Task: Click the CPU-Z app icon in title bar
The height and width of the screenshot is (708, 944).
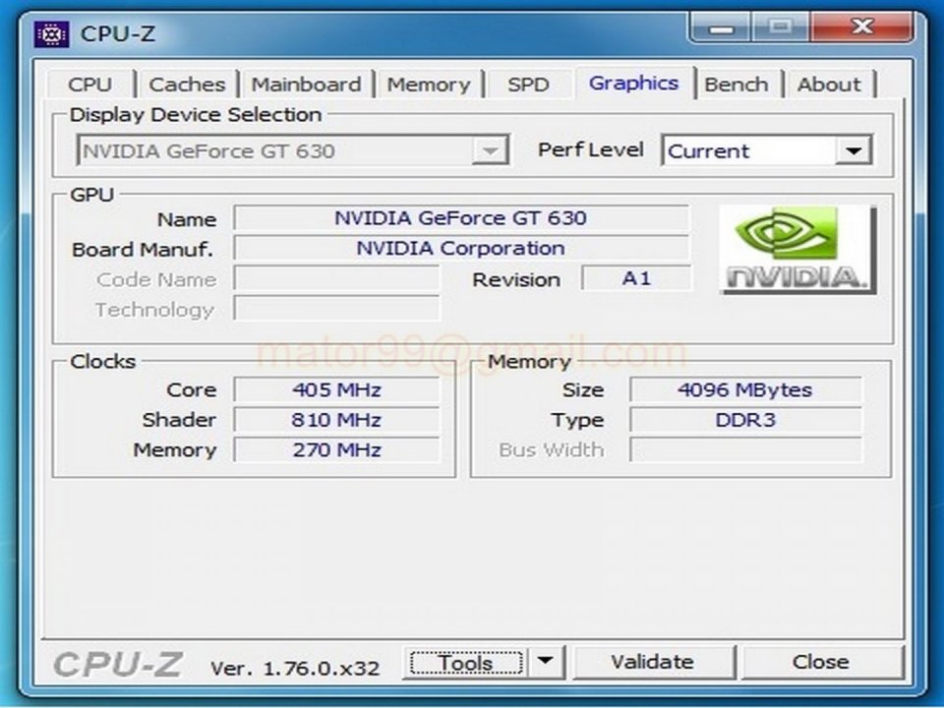Action: [x=51, y=33]
